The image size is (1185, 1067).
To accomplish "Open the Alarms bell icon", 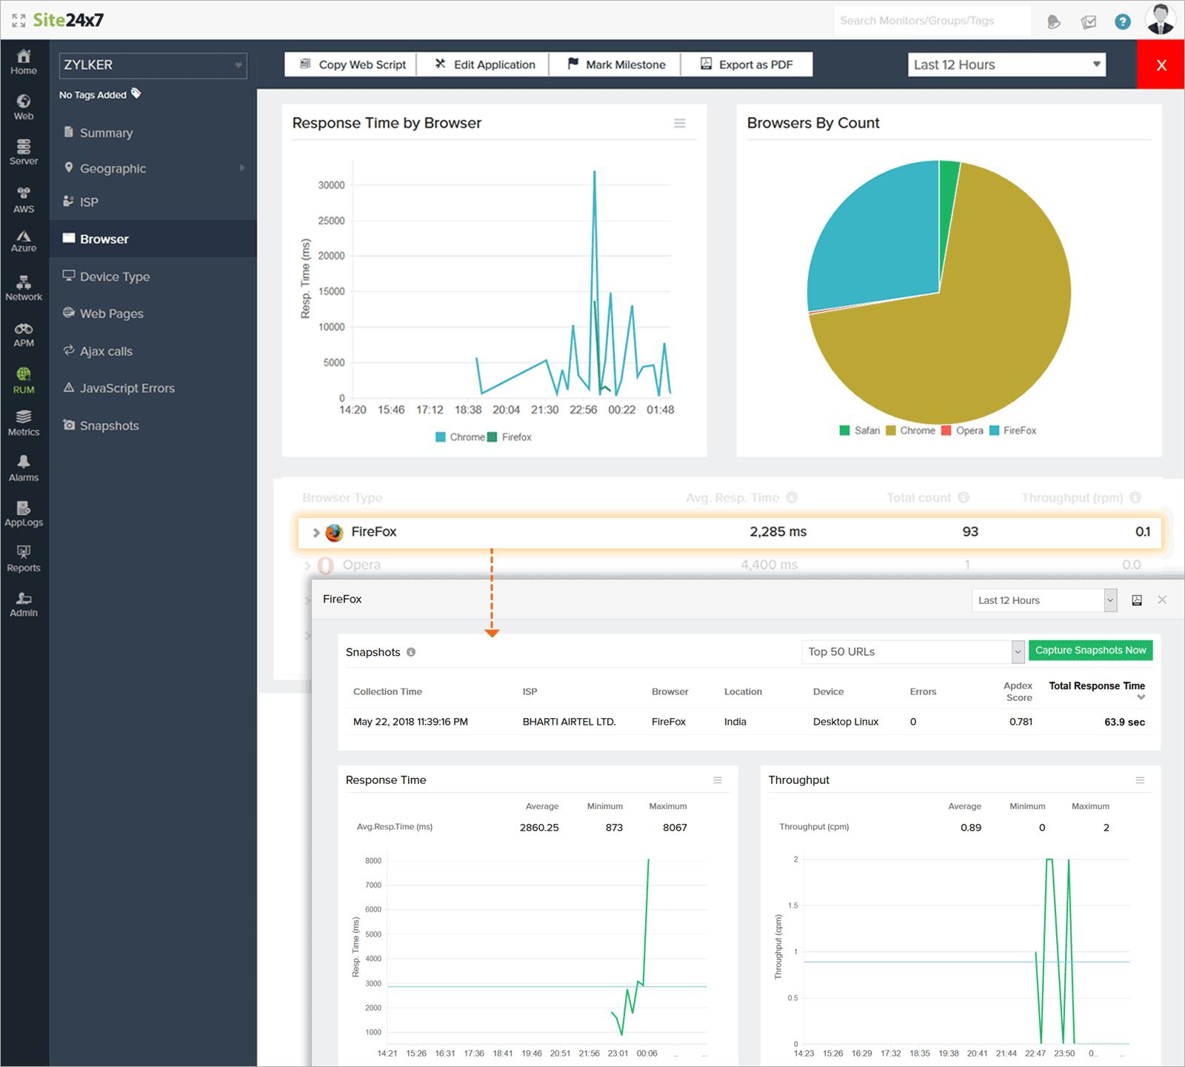I will pos(24,462).
